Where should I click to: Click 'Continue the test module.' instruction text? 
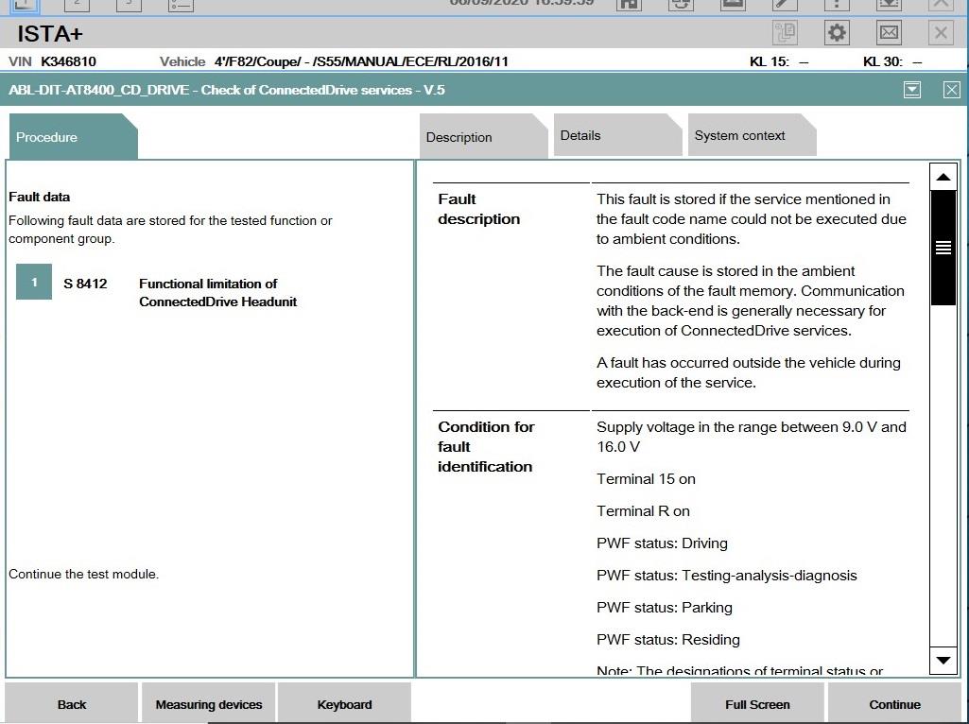click(x=83, y=574)
